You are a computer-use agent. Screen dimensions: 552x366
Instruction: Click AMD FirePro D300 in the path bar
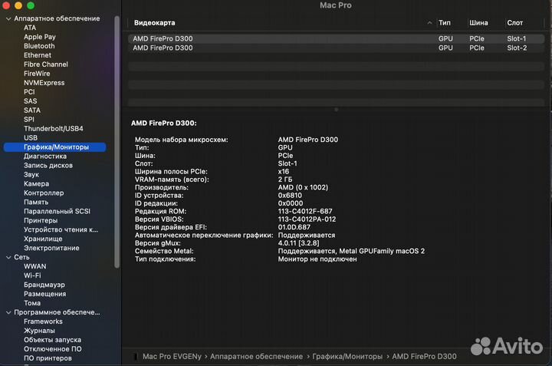(x=424, y=357)
